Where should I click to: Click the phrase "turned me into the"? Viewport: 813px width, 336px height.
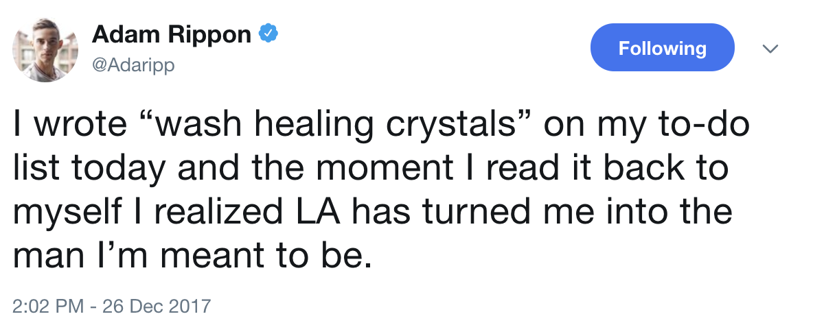coord(577,213)
